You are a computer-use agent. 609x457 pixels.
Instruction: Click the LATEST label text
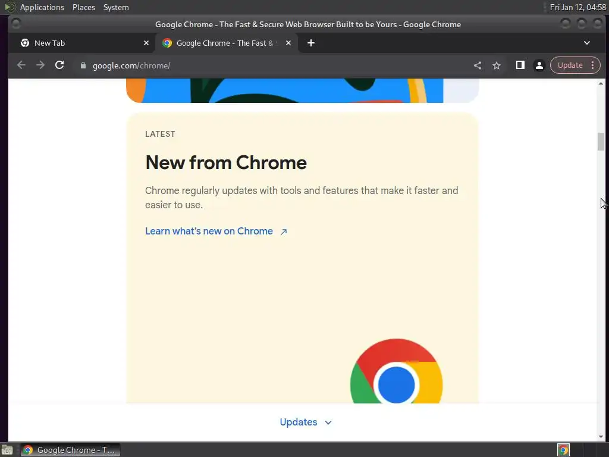pos(160,134)
